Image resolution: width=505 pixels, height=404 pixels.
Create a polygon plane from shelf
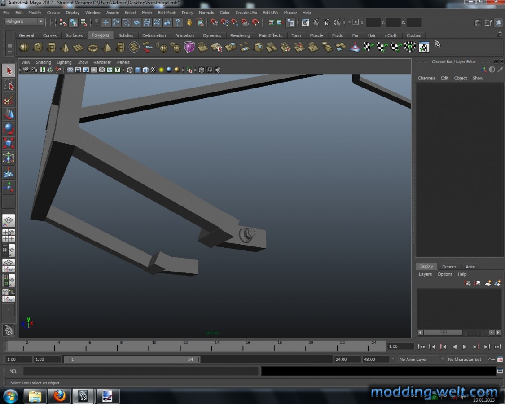(79, 48)
